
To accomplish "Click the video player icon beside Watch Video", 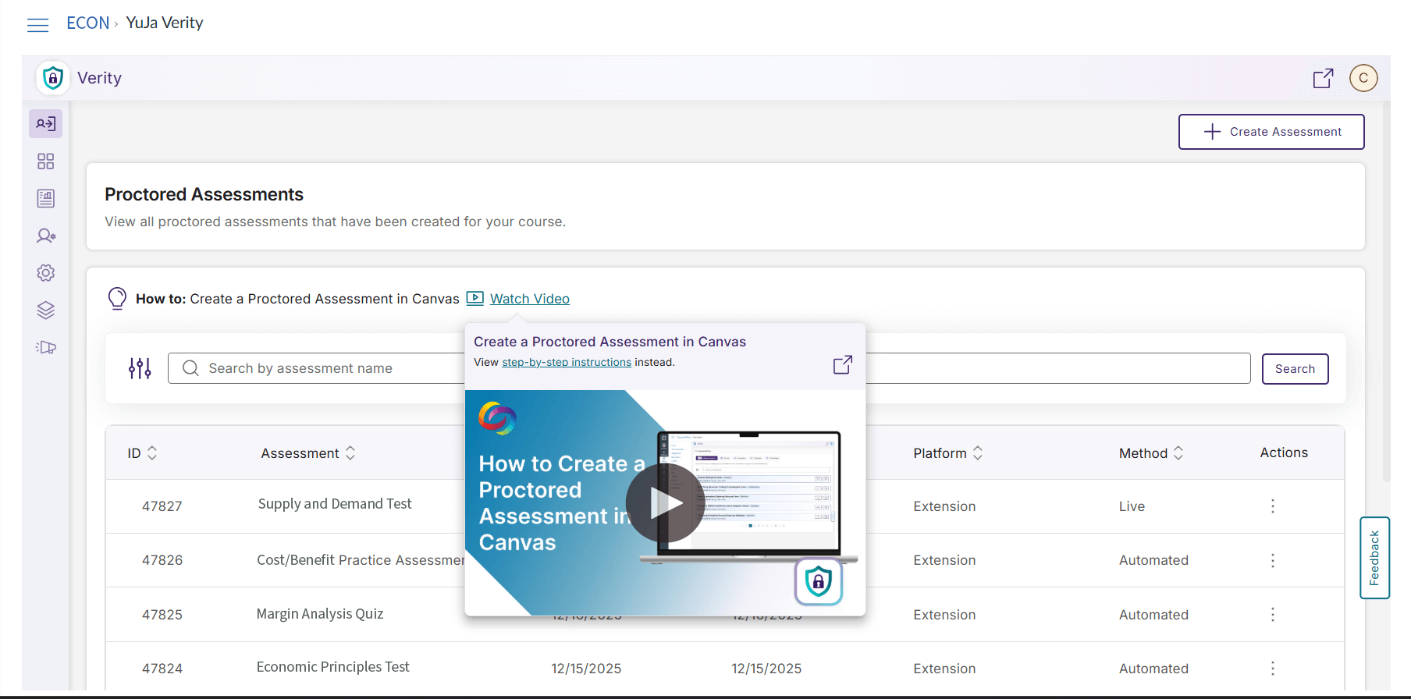I will point(474,298).
